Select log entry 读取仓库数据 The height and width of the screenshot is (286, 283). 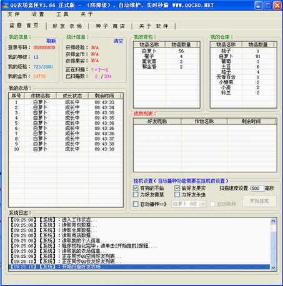coord(139,230)
